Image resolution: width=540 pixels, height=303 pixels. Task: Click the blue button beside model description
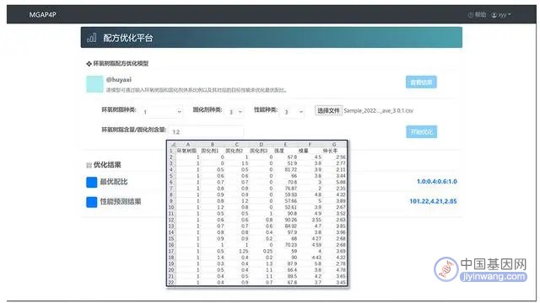(x=421, y=82)
